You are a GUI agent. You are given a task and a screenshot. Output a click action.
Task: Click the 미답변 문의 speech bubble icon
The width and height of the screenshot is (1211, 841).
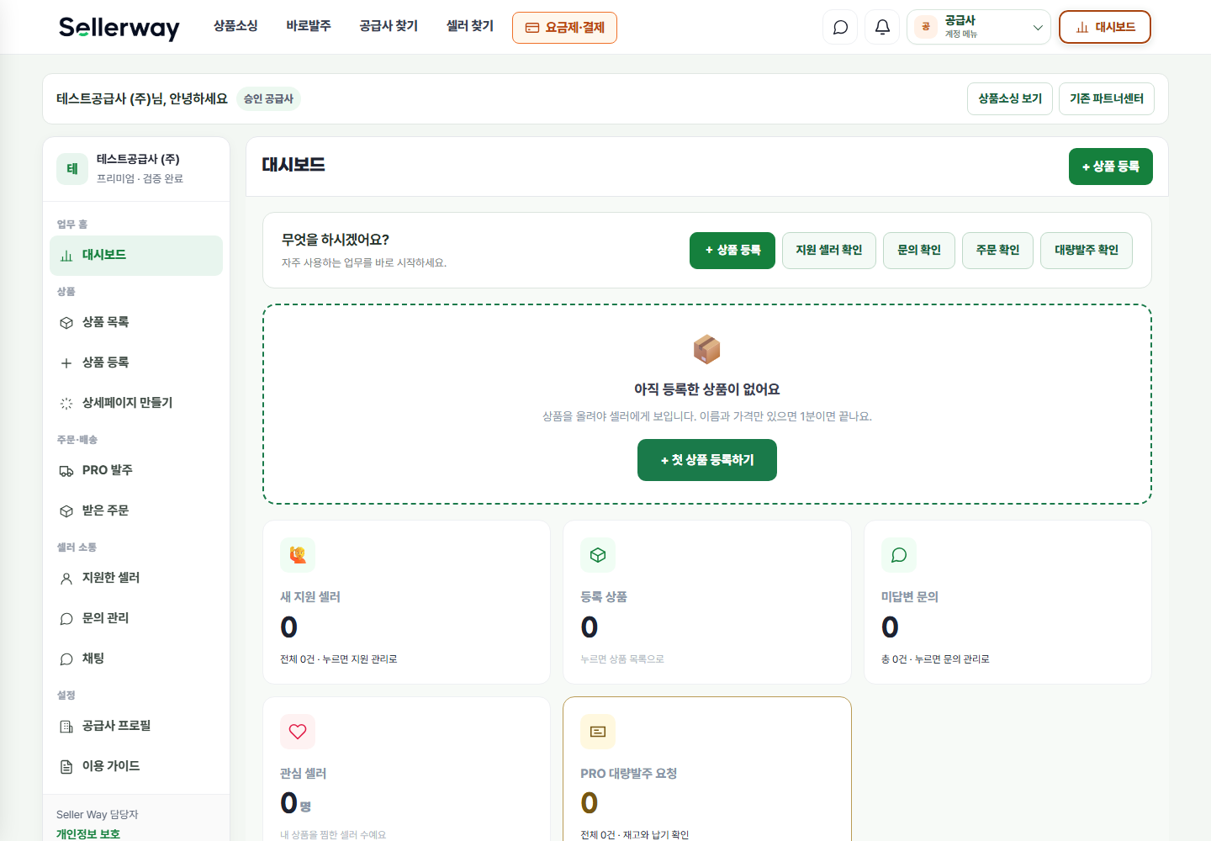point(899,555)
